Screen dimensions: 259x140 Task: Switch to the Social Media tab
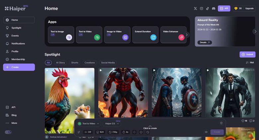coord(108,62)
